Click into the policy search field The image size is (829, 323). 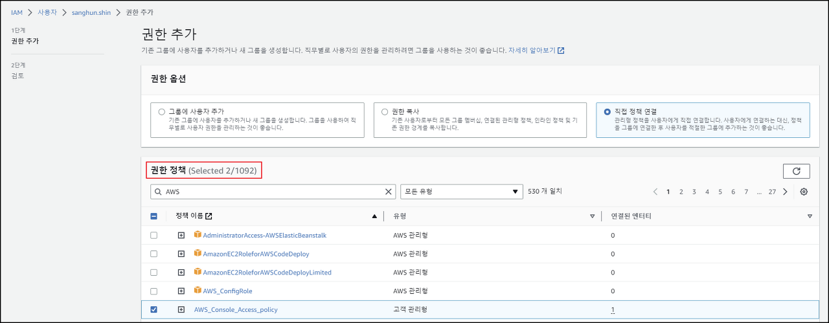point(273,192)
